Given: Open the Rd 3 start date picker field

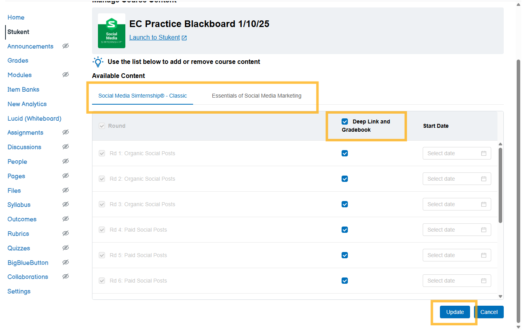Looking at the screenshot, I should pyautogui.click(x=457, y=204).
